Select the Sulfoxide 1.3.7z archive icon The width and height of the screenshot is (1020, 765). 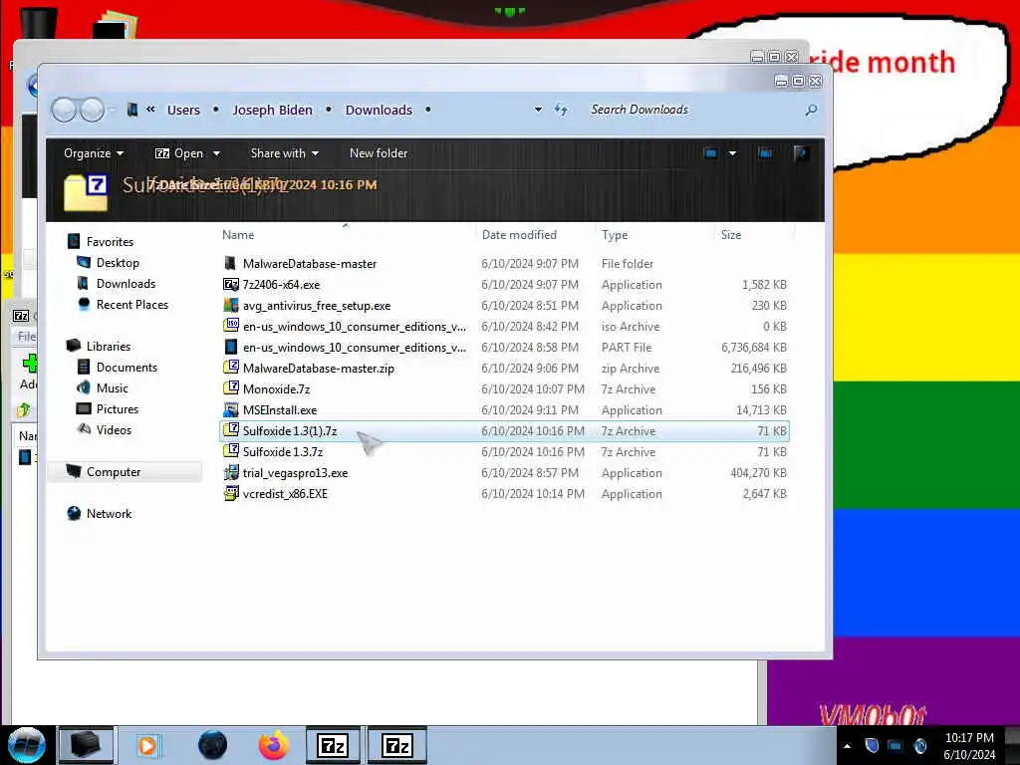tap(230, 451)
